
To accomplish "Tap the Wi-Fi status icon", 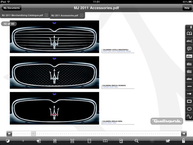I will pyautogui.click(x=8, y=2).
